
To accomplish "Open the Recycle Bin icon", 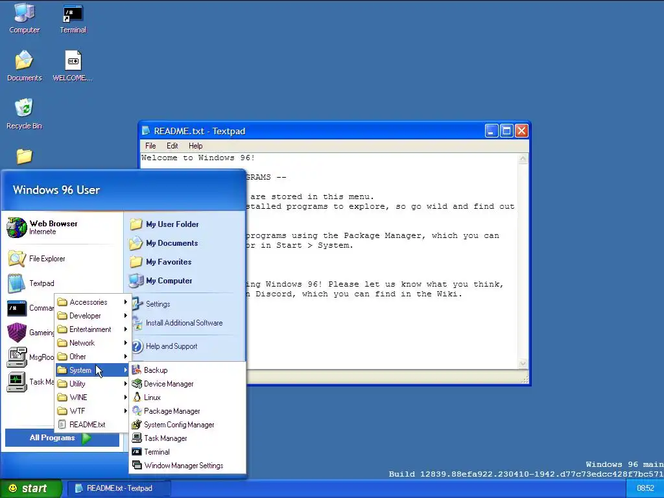I will (24, 114).
